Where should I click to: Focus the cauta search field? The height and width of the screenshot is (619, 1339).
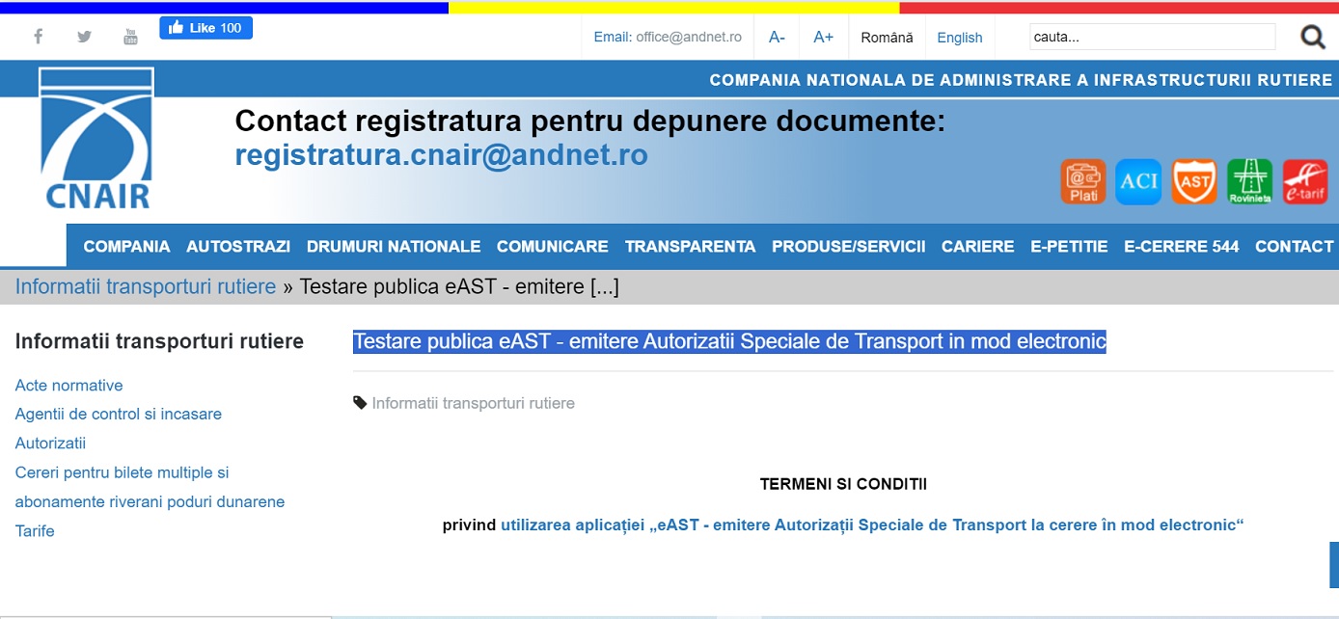pyautogui.click(x=1152, y=38)
